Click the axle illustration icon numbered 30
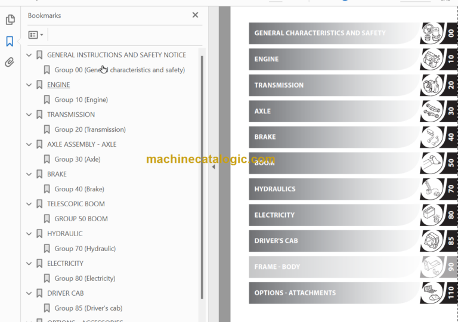Viewport: 458px width, 322px height. pyautogui.click(x=432, y=111)
